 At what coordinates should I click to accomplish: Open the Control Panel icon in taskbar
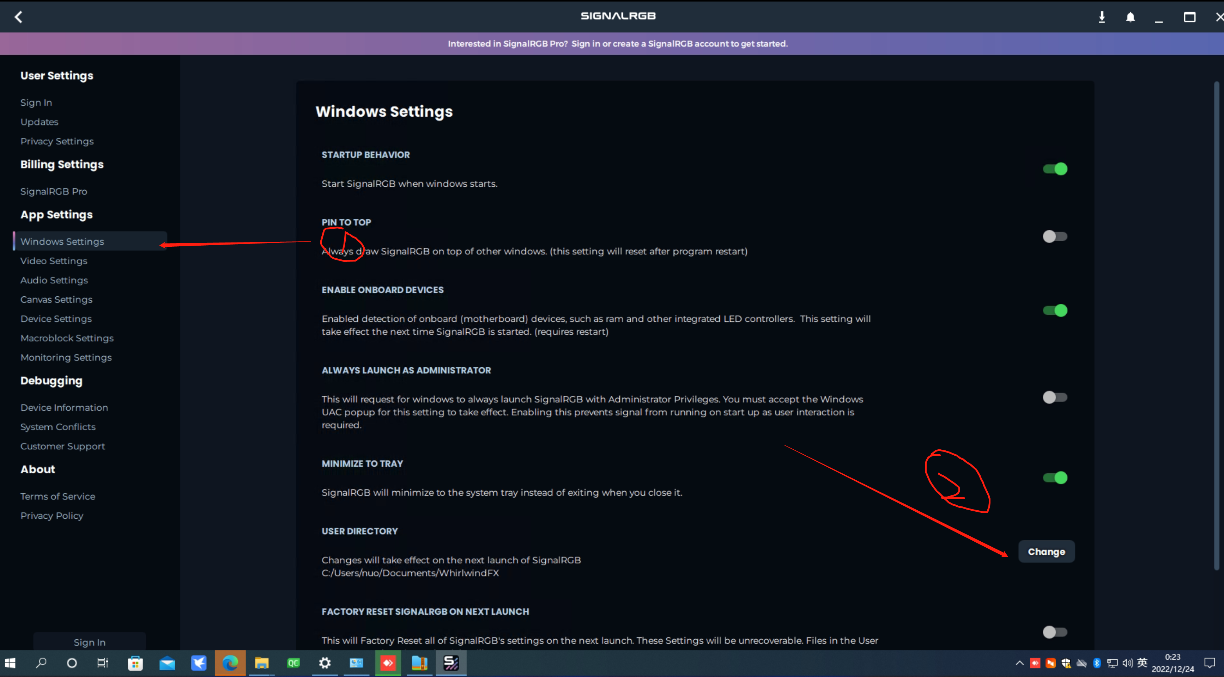tap(356, 663)
